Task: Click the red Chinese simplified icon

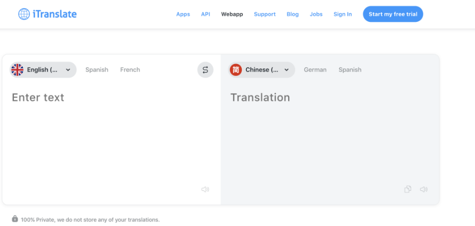Action: 236,70
